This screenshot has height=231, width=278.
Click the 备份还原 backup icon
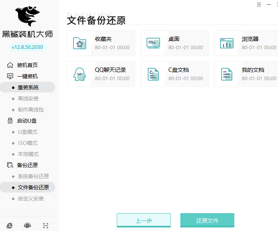(10, 165)
